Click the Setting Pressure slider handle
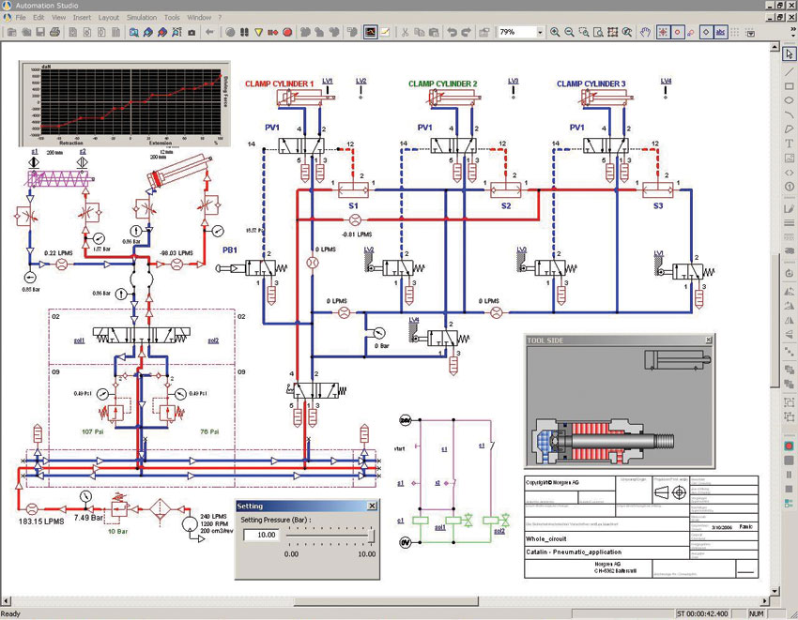 pyautogui.click(x=372, y=536)
